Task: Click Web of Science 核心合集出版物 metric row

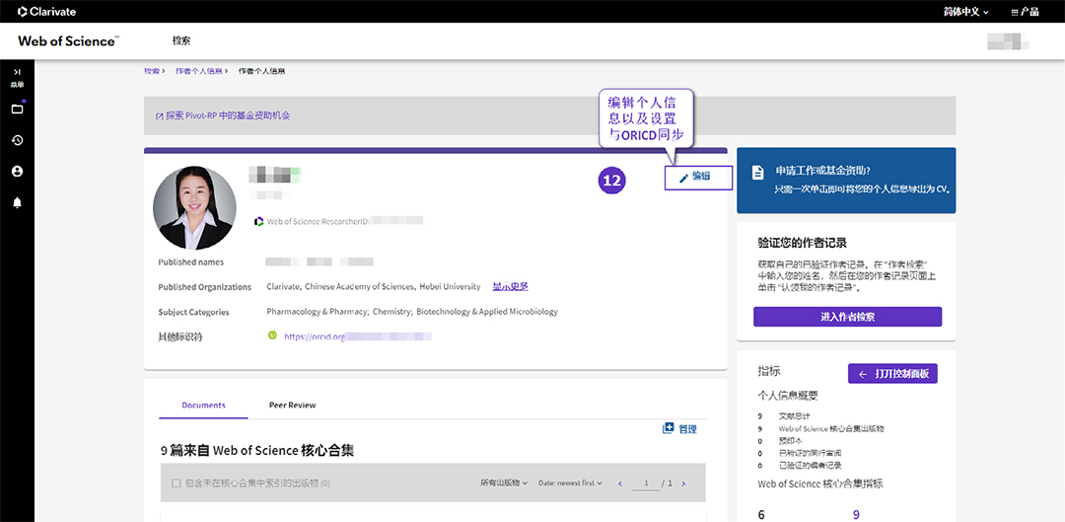Action: coord(820,429)
